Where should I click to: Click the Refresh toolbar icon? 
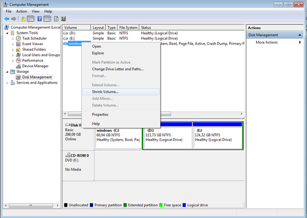tap(56, 19)
